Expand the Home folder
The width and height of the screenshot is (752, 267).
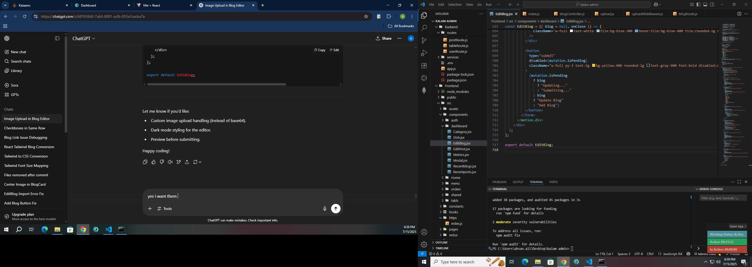point(455,178)
